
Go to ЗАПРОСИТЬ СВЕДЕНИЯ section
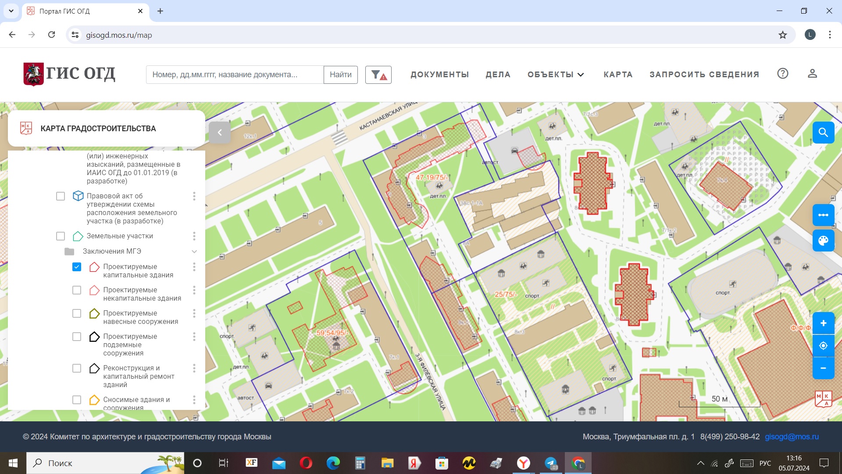[x=704, y=75]
